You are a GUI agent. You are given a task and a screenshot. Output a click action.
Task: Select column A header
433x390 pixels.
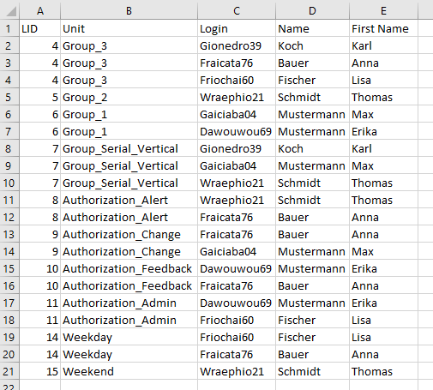[x=40, y=11]
